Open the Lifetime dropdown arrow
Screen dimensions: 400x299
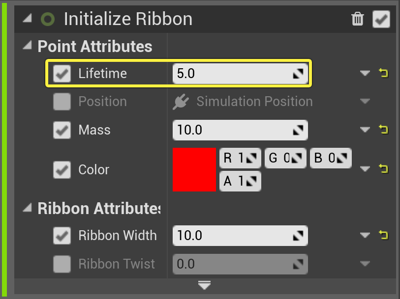point(365,74)
